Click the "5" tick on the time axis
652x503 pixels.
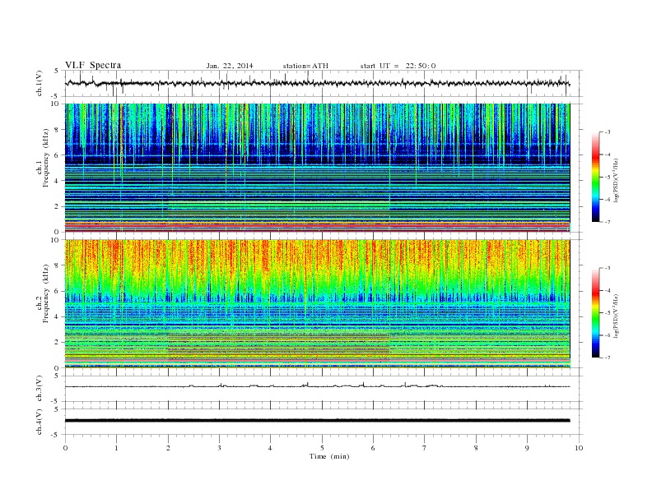322,448
